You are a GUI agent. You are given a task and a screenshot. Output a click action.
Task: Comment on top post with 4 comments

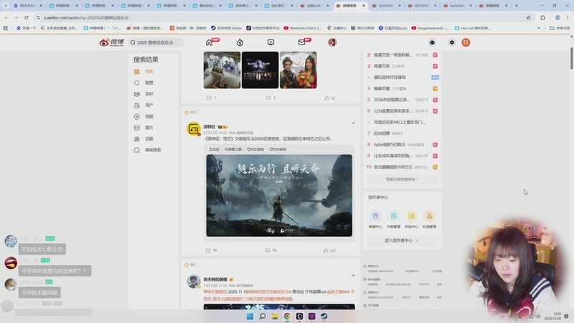[271, 98]
